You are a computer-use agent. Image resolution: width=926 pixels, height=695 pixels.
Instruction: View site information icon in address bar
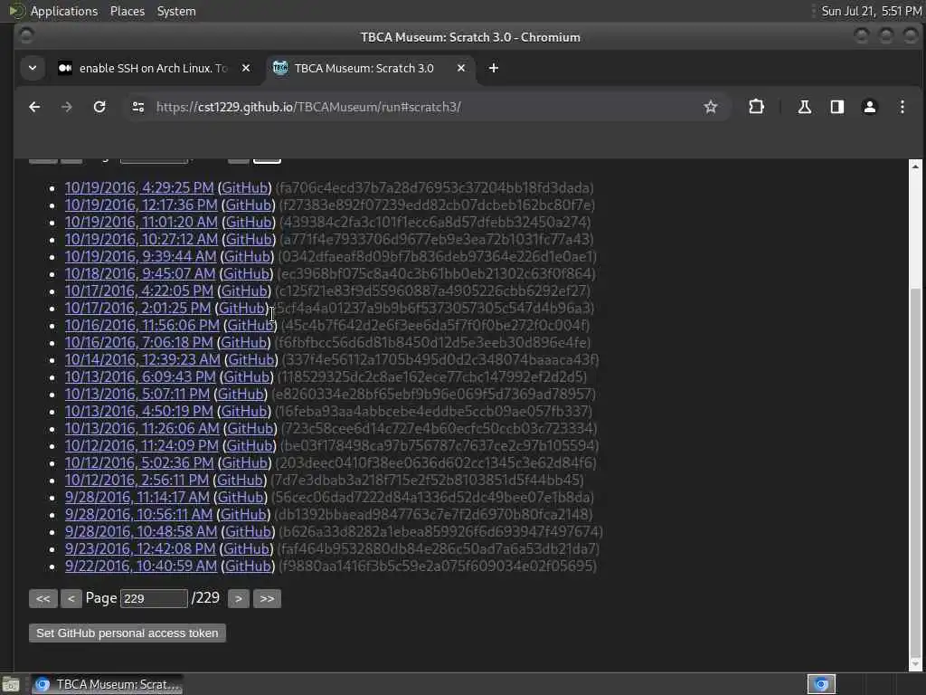point(138,107)
